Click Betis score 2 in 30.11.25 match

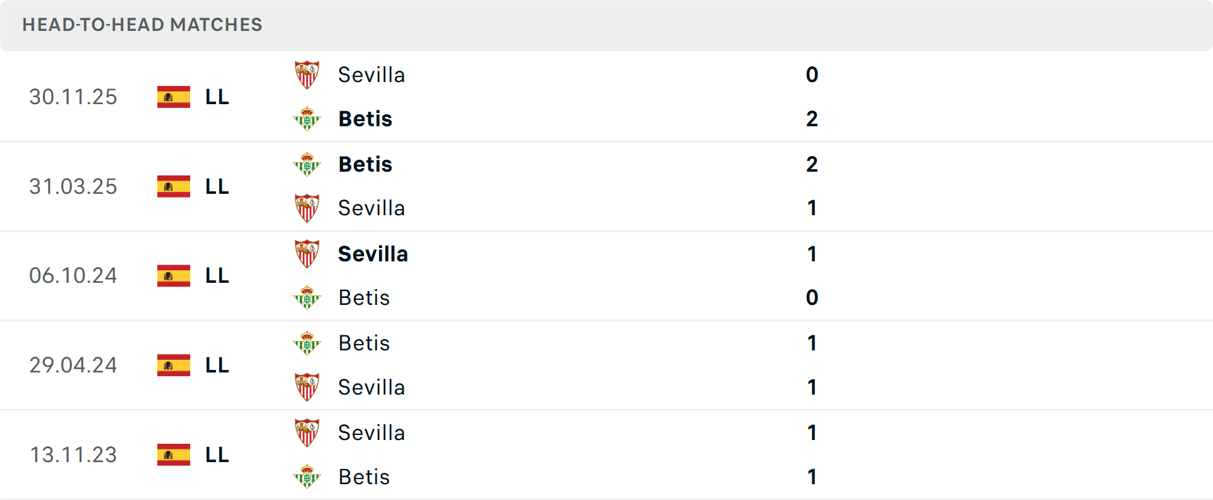(x=812, y=119)
